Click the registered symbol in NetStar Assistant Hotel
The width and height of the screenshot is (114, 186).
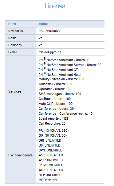(x=45, y=73)
